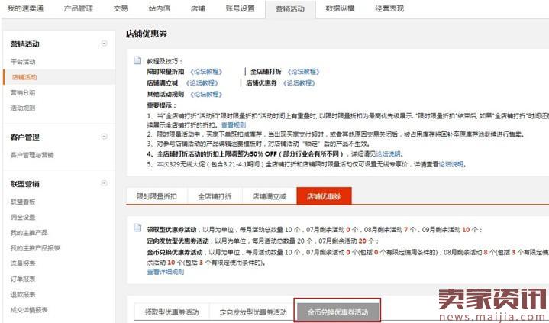Open 论坛教程 link for 全店铺打折

pyautogui.click(x=304, y=72)
